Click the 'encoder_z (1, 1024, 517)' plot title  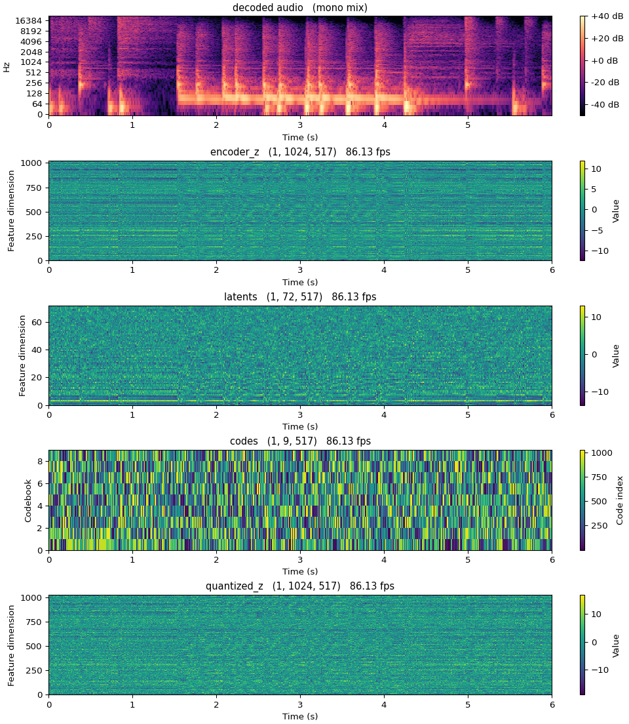pyautogui.click(x=300, y=152)
